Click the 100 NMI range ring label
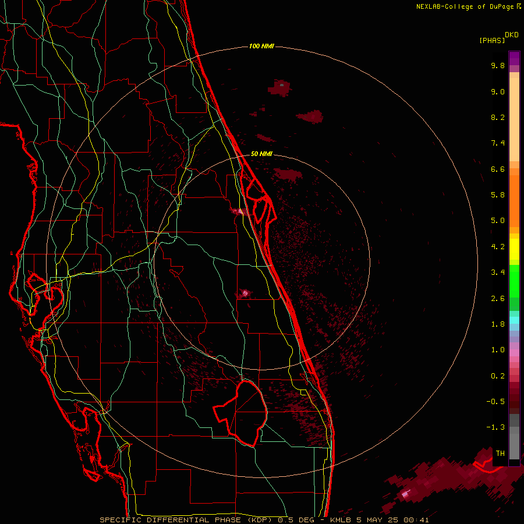524x524 pixels. click(x=261, y=46)
